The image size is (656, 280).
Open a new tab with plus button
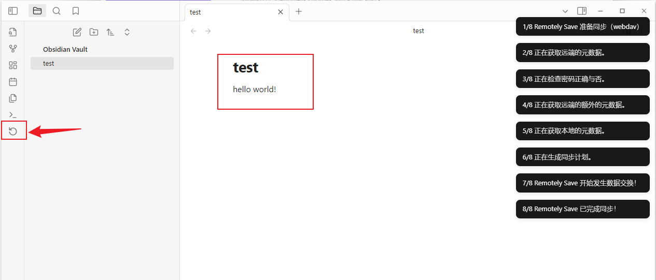coord(299,11)
